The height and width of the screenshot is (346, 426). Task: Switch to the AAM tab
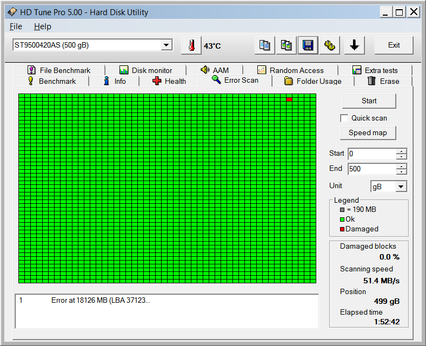click(x=215, y=70)
